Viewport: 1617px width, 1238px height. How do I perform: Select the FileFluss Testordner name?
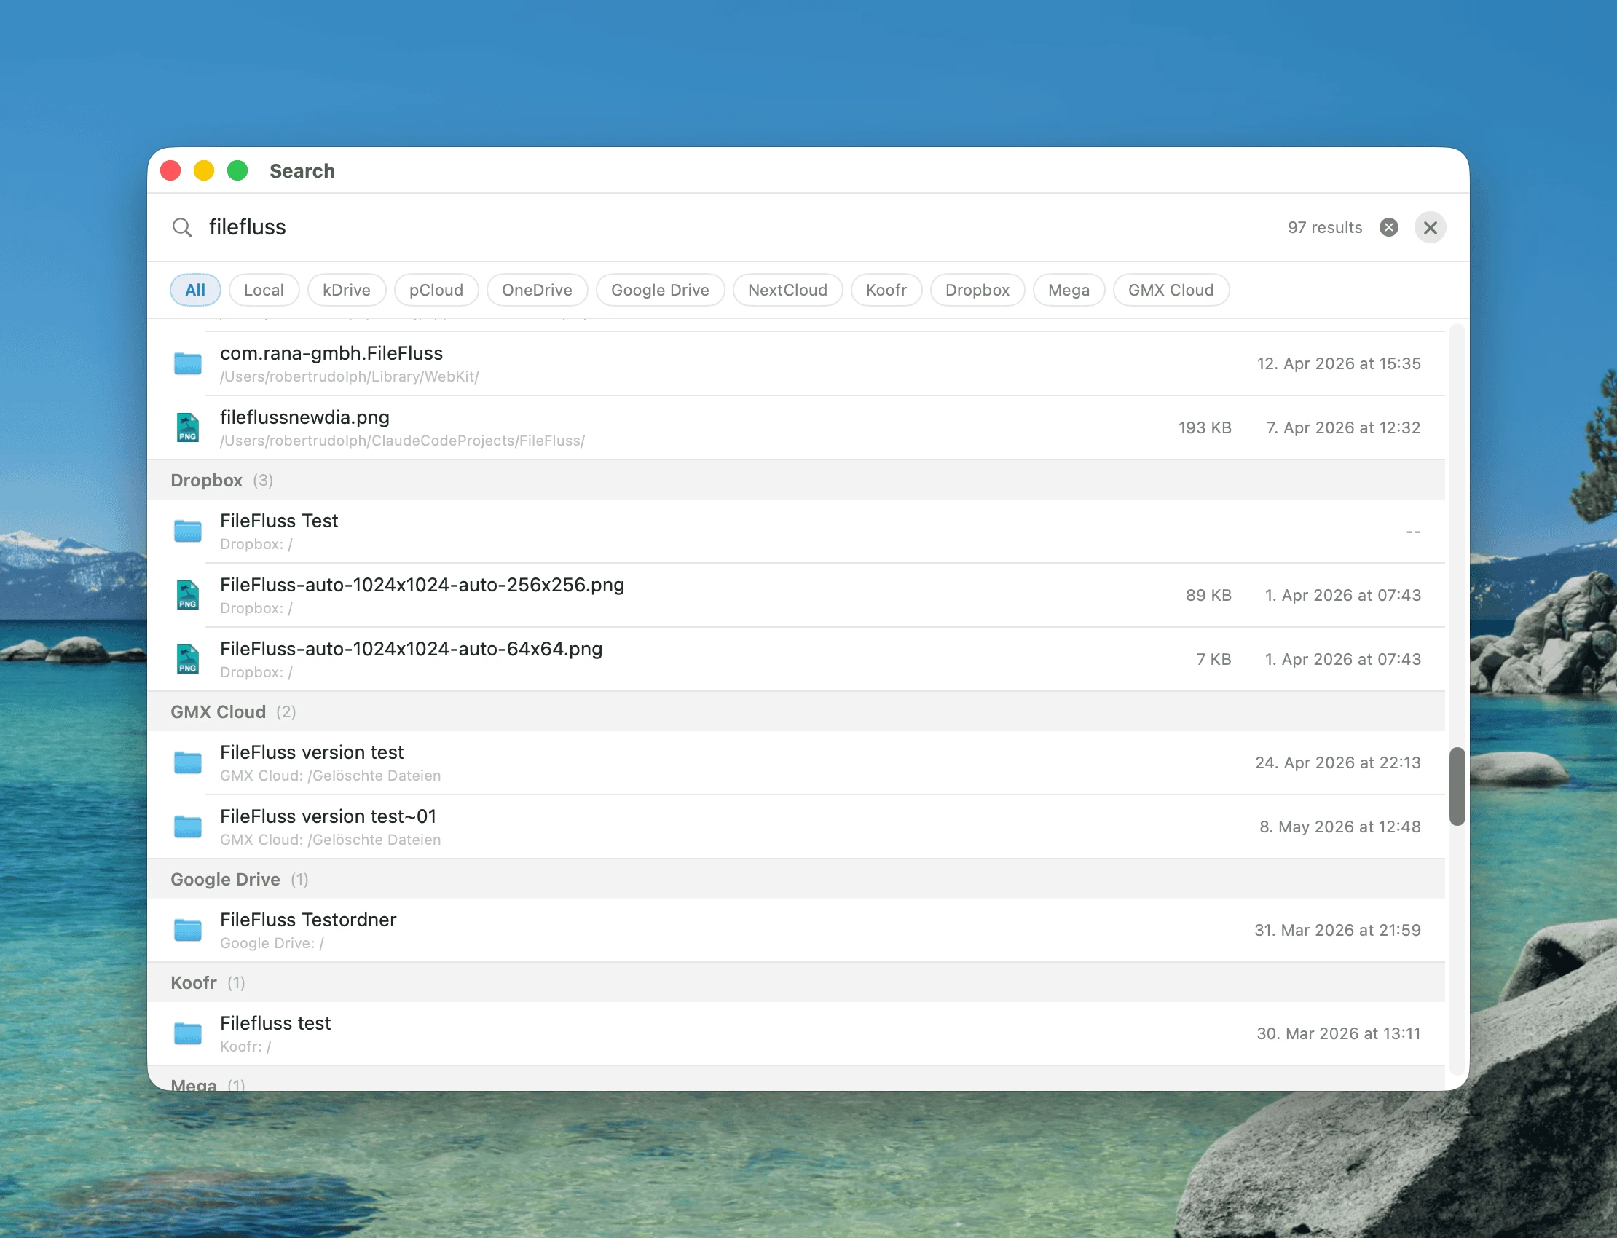tap(308, 919)
